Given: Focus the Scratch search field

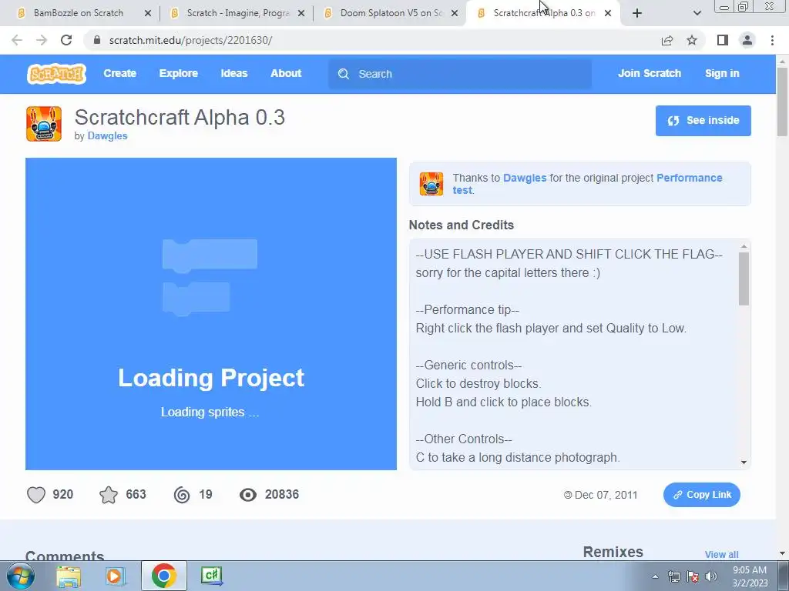Looking at the screenshot, I should coord(460,74).
